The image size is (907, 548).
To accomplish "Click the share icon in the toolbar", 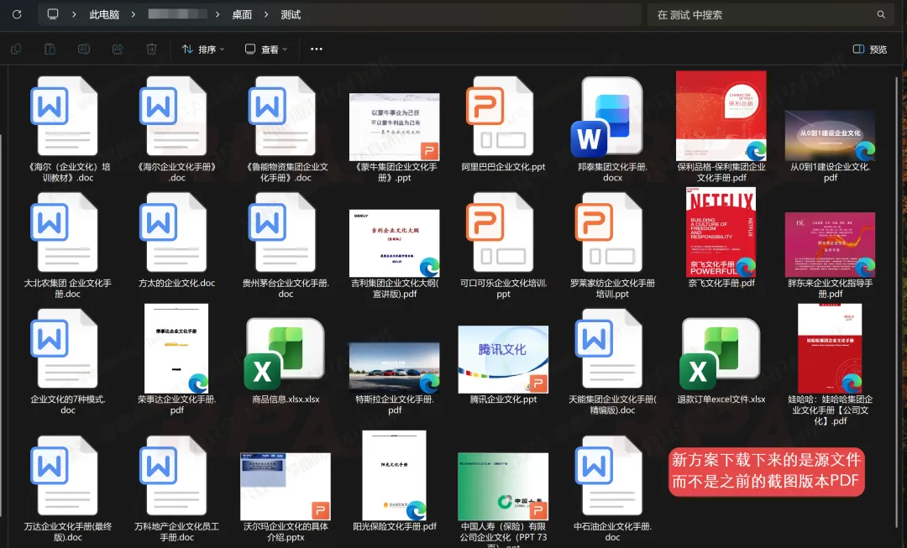I will [118, 50].
